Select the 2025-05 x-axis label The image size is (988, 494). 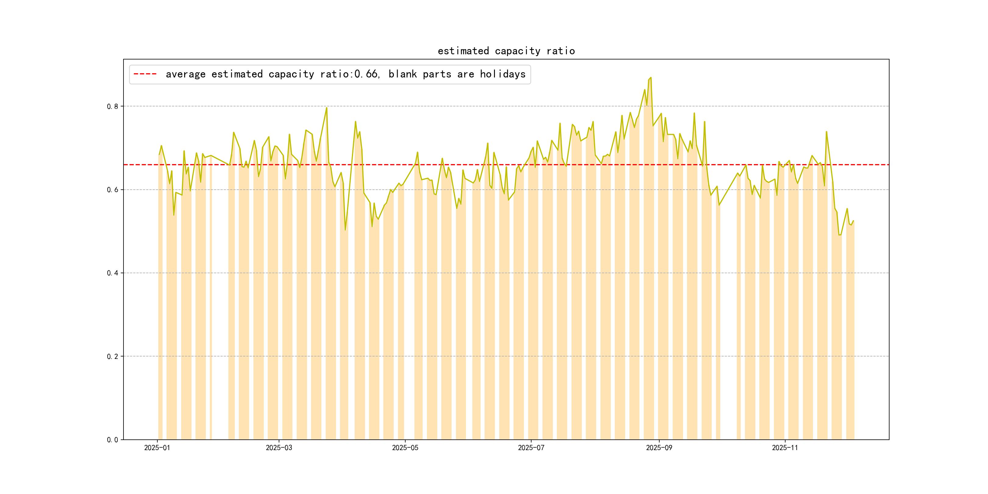[405, 448]
